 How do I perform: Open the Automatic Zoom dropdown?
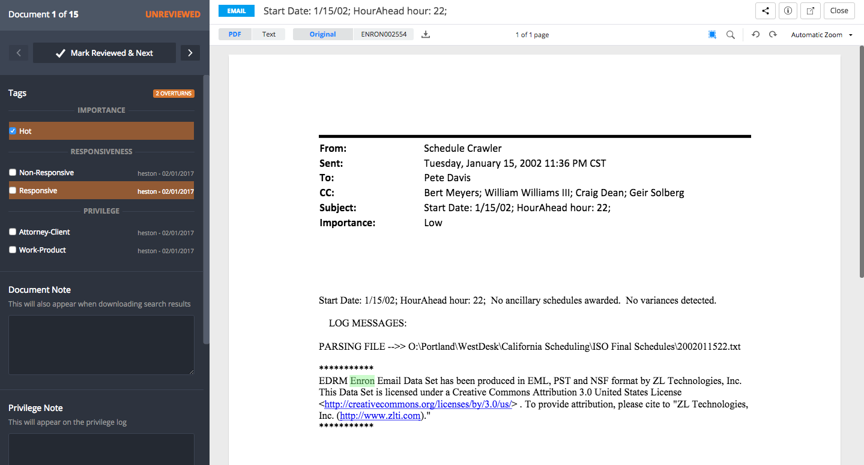coord(821,35)
